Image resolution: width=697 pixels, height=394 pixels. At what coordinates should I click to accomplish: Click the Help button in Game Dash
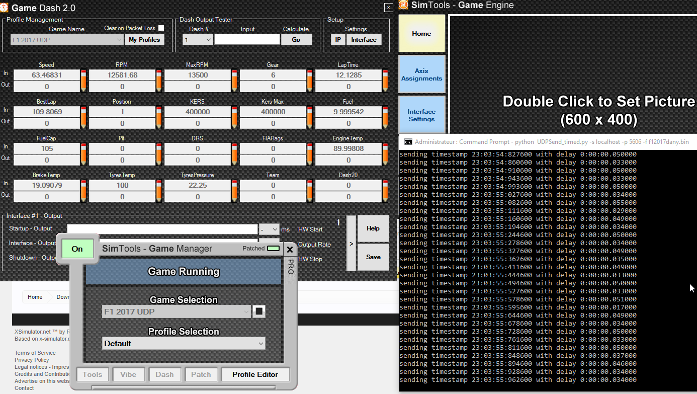point(373,228)
